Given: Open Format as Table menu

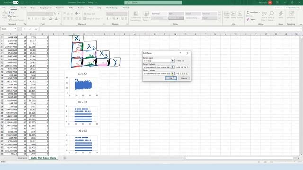Looking at the screenshot, I should click(x=146, y=16).
